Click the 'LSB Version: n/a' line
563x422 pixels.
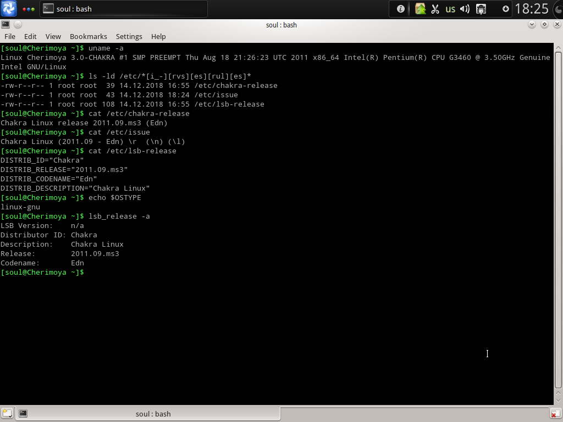coord(42,225)
